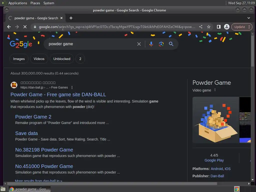This screenshot has width=256, height=192.
Task: Open the Save data link
Action: pos(26,133)
